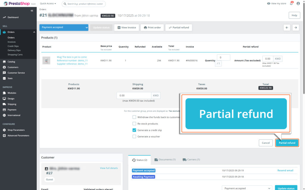Click inside the shipping refund amount field

[134, 95]
